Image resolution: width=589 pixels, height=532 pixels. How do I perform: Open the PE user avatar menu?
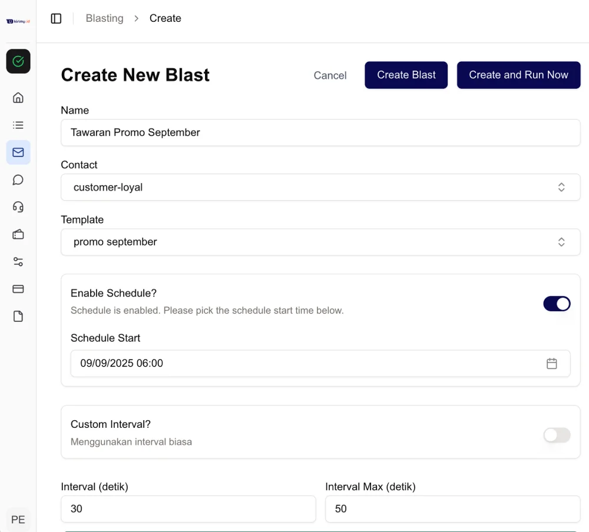(18, 520)
